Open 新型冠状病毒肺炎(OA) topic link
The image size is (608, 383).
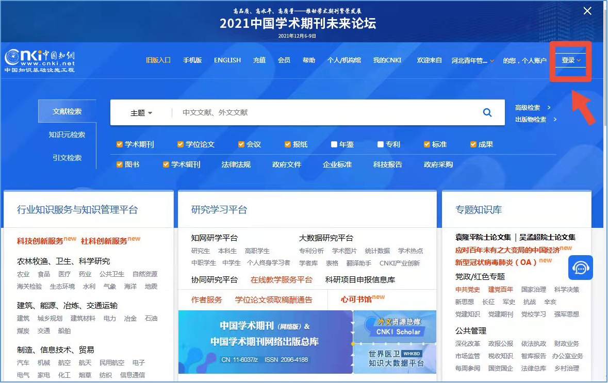point(496,262)
